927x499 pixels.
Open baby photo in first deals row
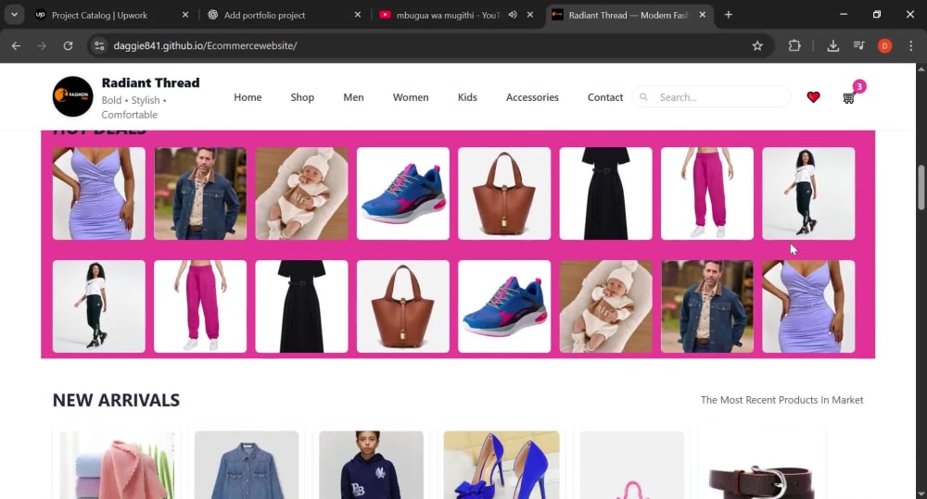click(x=301, y=193)
